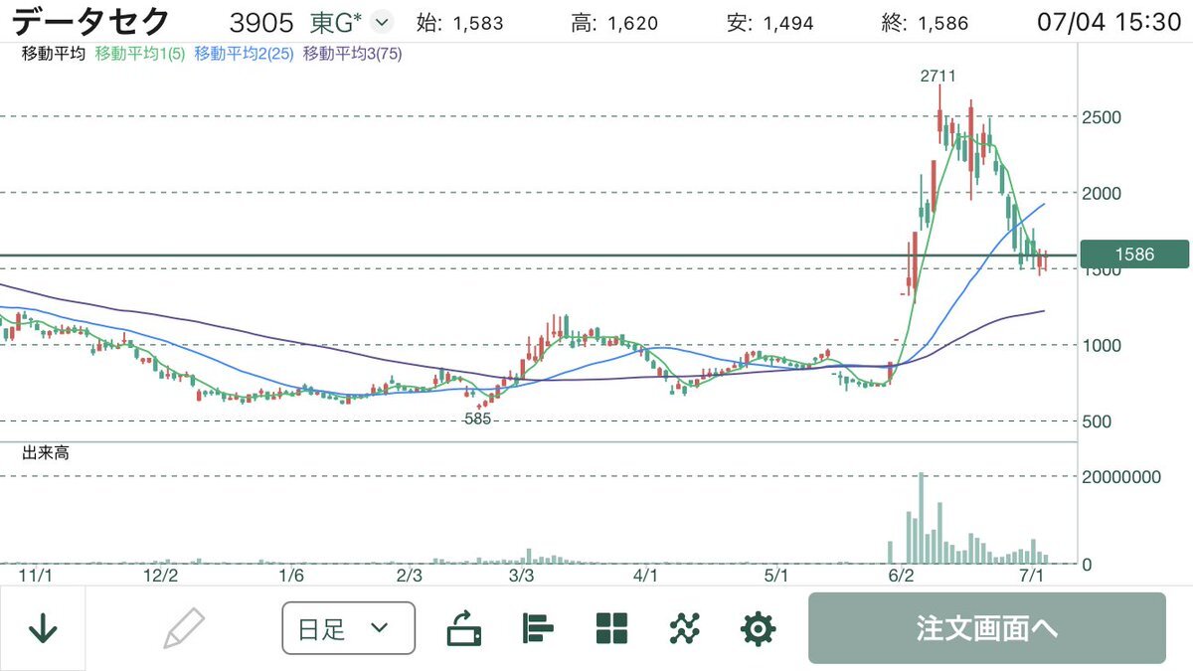Tap the 移動平均 indicator title
1193x671 pixels.
pyautogui.click(x=55, y=55)
